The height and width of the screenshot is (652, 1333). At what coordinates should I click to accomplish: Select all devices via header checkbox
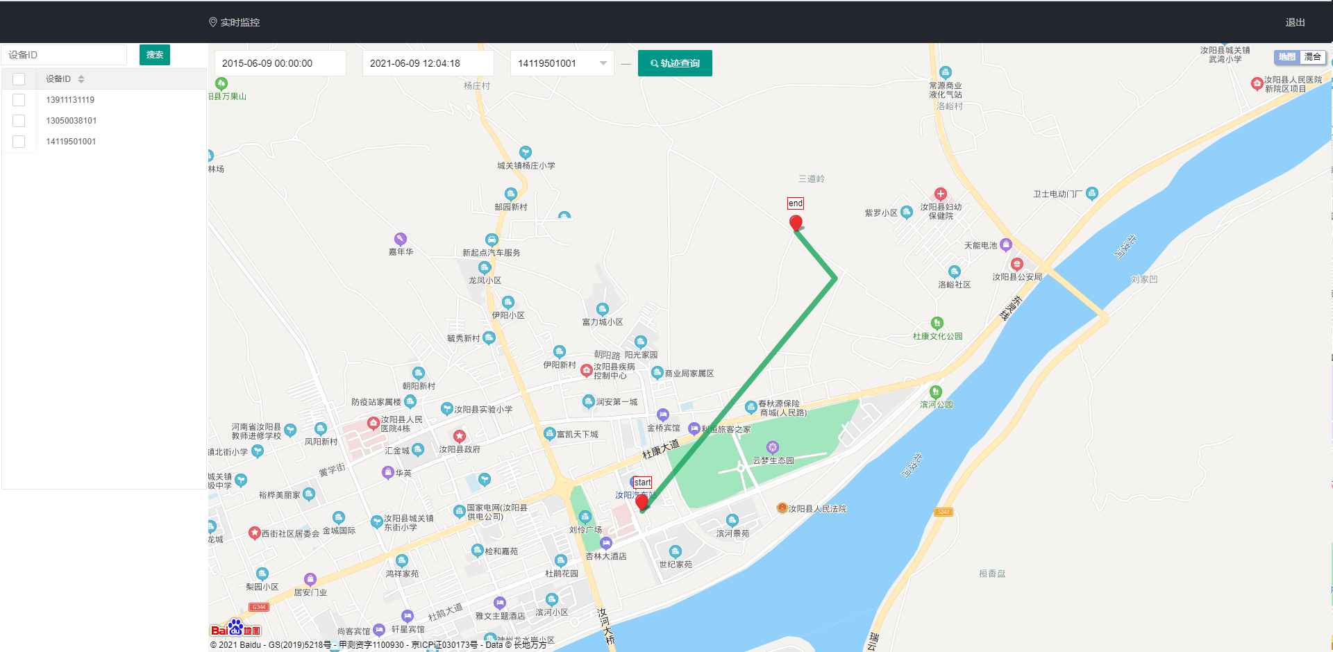pos(19,78)
